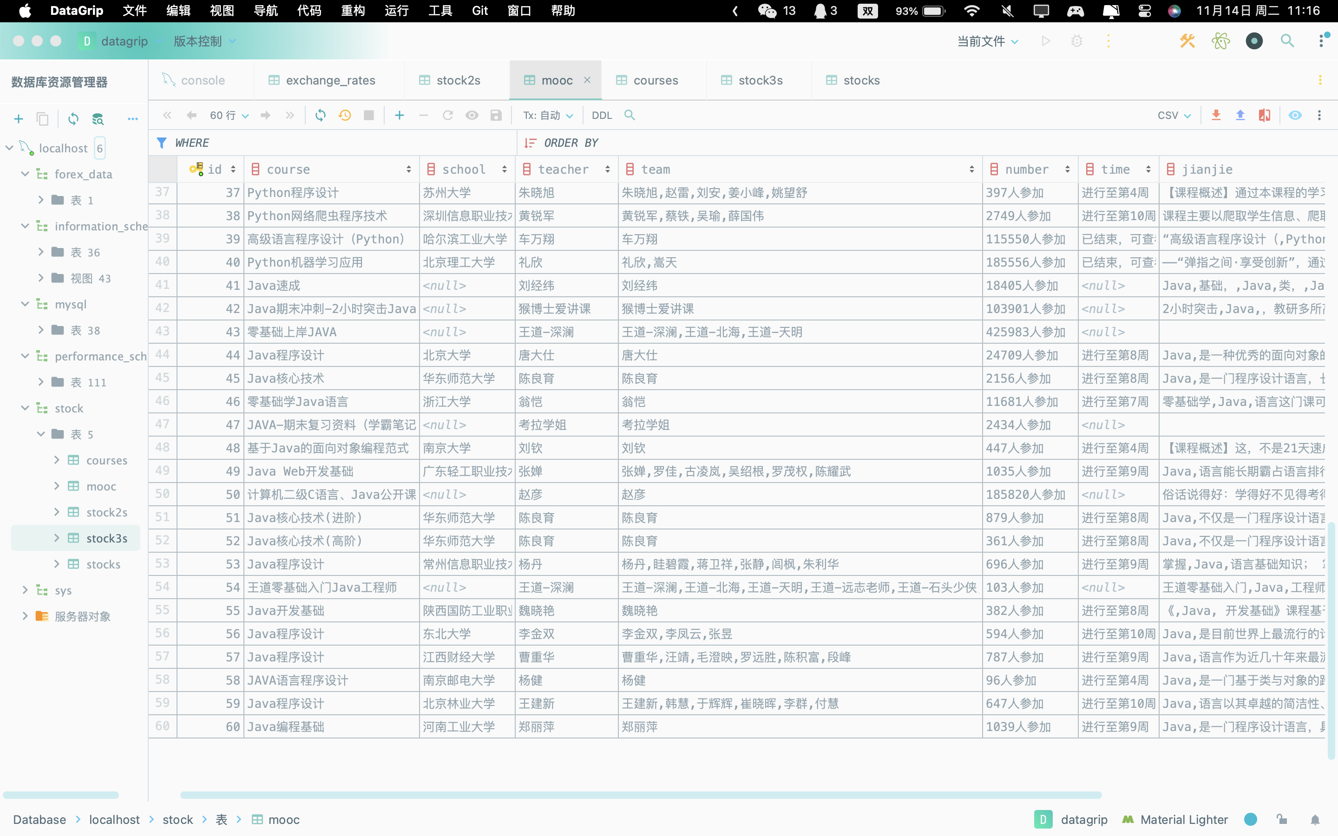Switch to the exchange_rates tab
Viewport: 1338px width, 836px height.
coord(330,80)
